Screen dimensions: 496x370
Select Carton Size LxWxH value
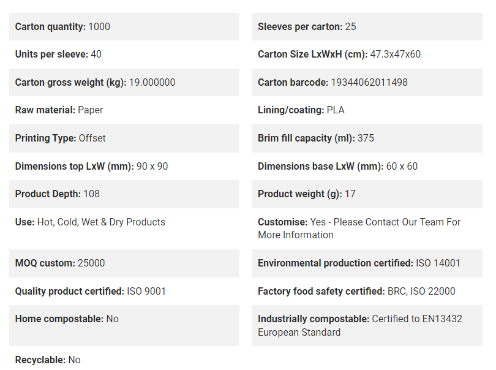395,54
